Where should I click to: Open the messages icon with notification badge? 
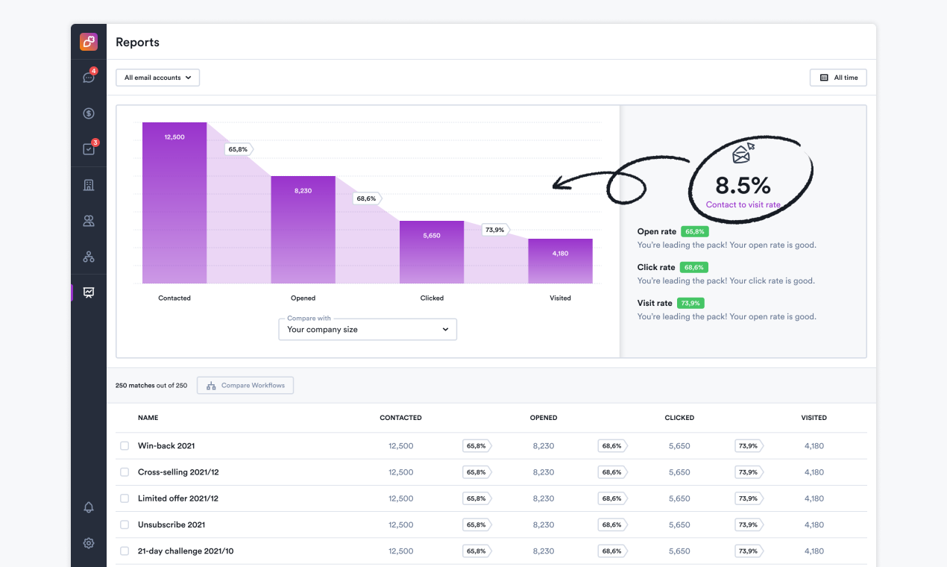pyautogui.click(x=88, y=78)
